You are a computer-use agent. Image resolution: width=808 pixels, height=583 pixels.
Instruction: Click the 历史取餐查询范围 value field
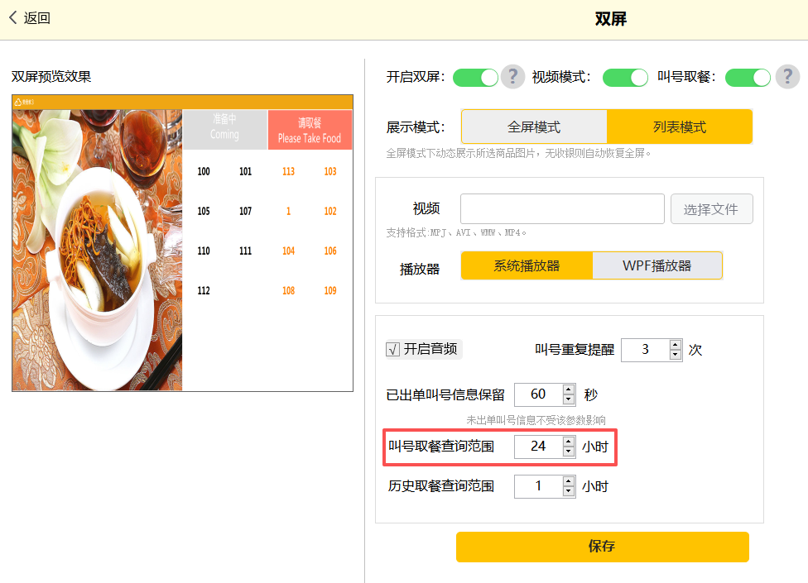(538, 486)
